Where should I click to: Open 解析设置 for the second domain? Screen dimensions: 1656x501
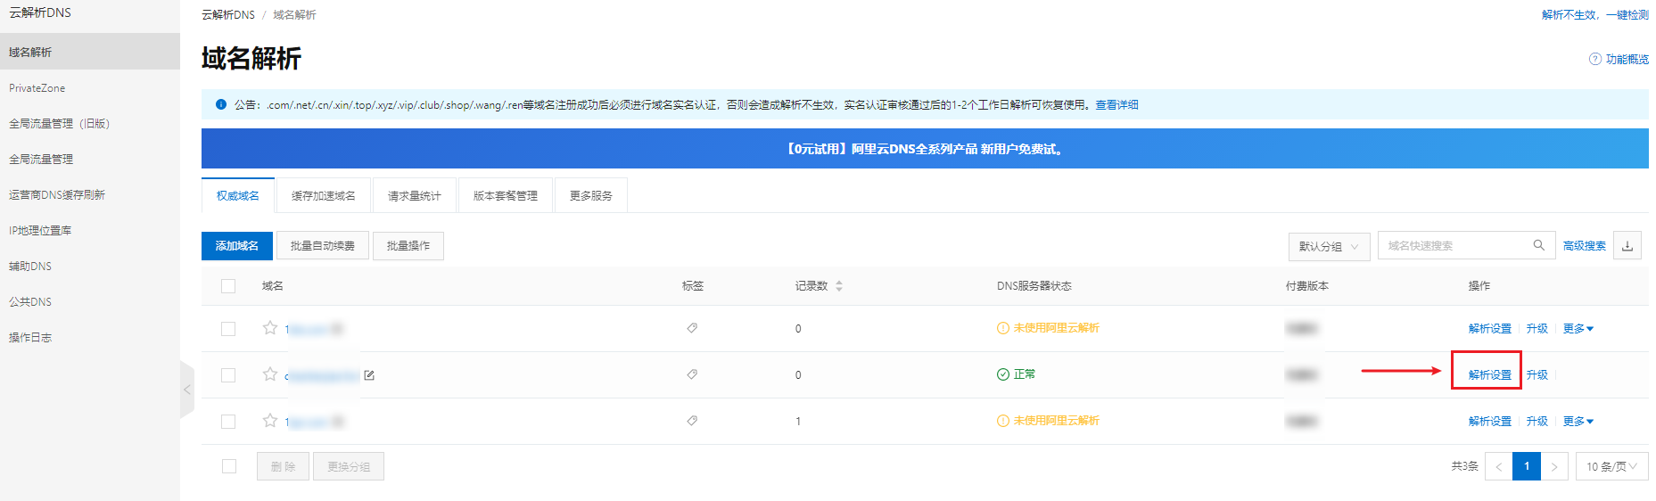(1489, 375)
